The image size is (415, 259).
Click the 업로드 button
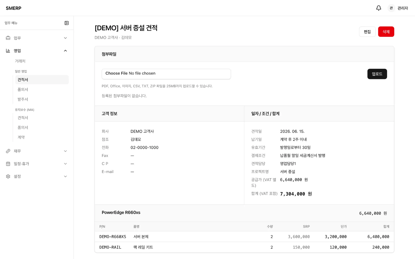point(377,74)
